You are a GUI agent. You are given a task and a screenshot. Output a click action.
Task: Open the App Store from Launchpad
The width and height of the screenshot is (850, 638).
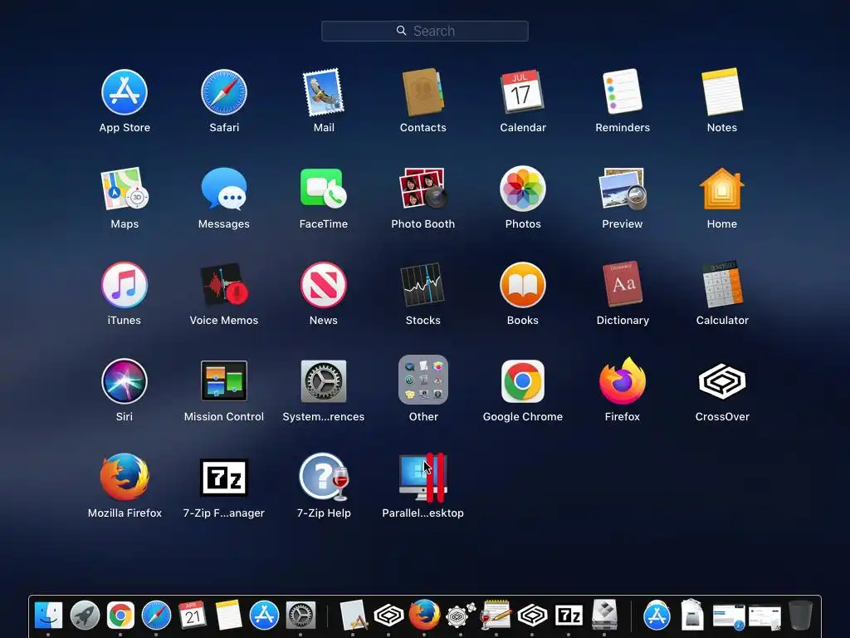(x=125, y=92)
